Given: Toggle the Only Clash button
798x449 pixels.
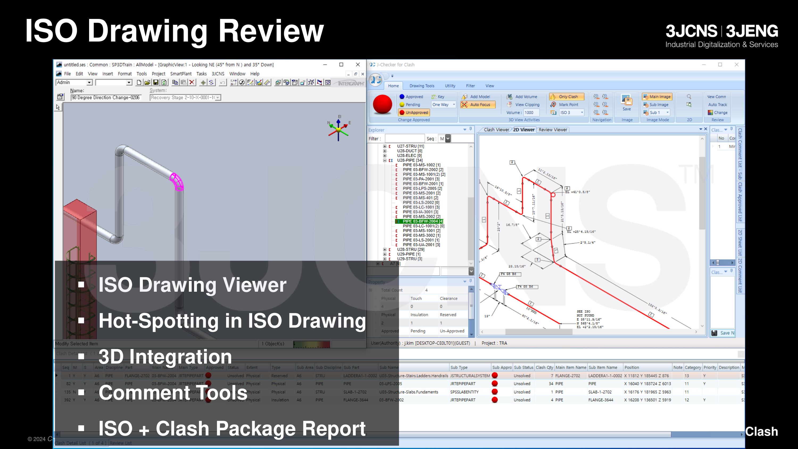Looking at the screenshot, I should [x=566, y=97].
